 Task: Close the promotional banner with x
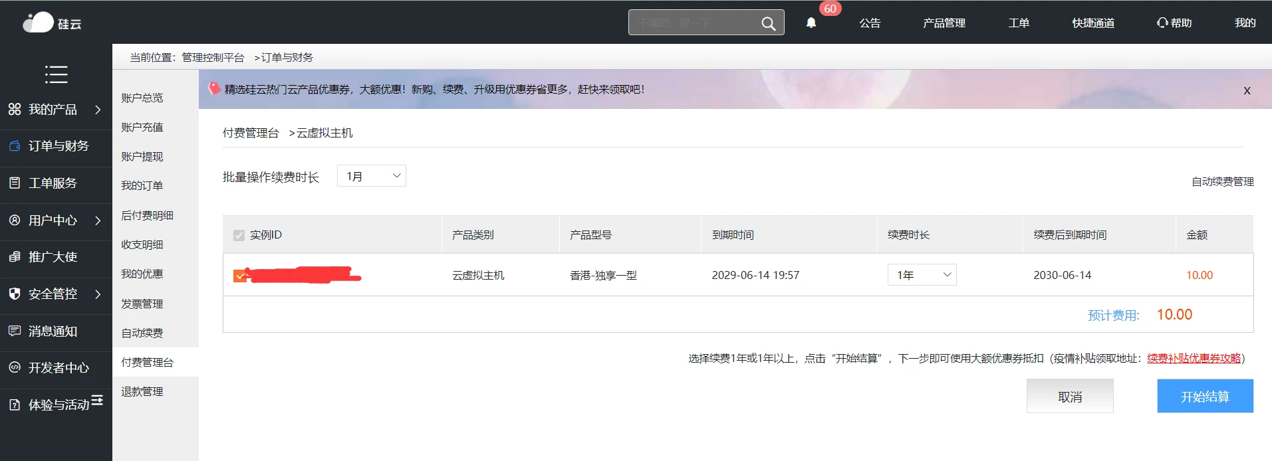coord(1247,90)
